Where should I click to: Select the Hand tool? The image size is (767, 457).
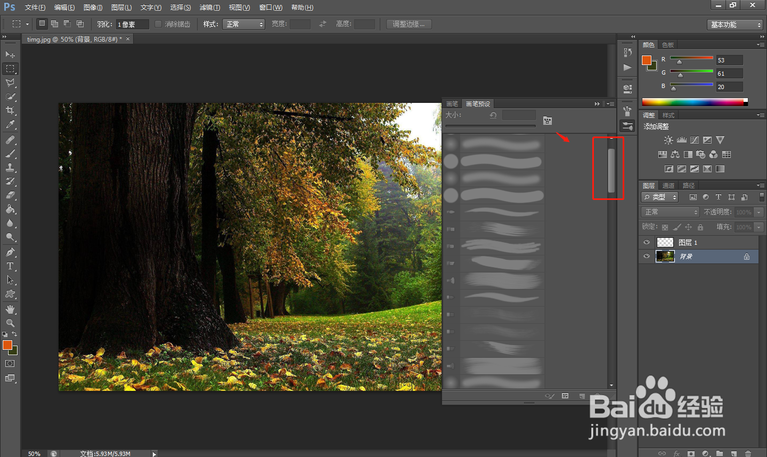10,309
